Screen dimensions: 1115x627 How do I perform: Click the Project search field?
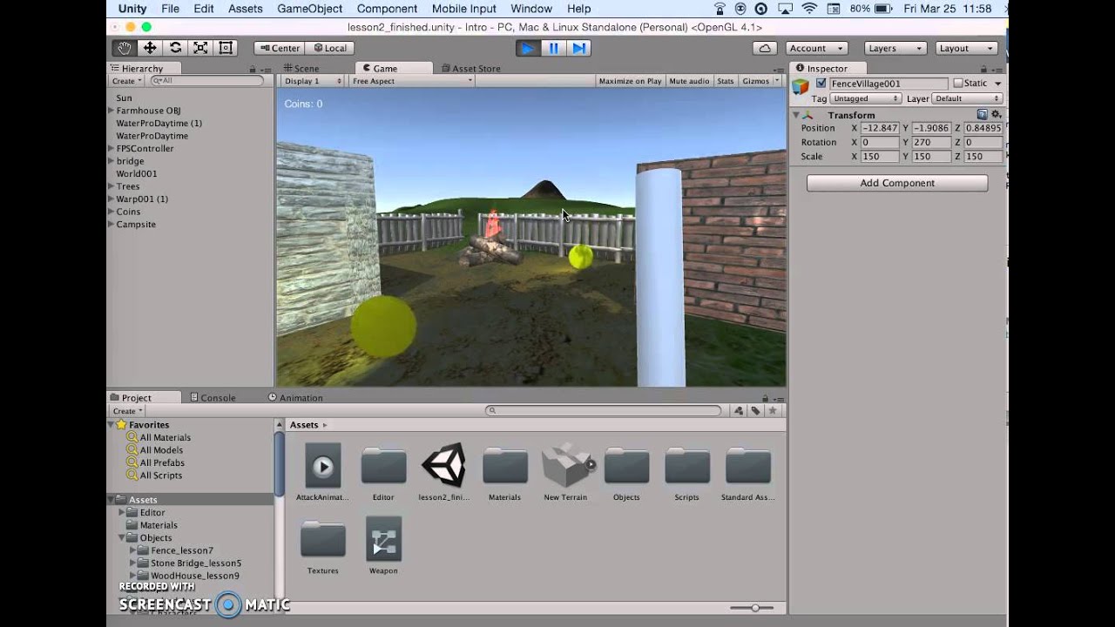coord(604,410)
